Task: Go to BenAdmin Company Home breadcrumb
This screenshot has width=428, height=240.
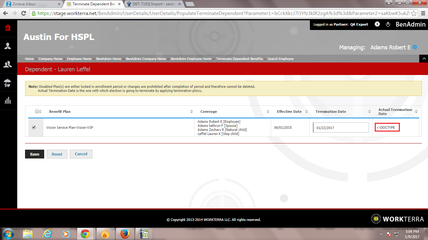Action: tap(146, 59)
